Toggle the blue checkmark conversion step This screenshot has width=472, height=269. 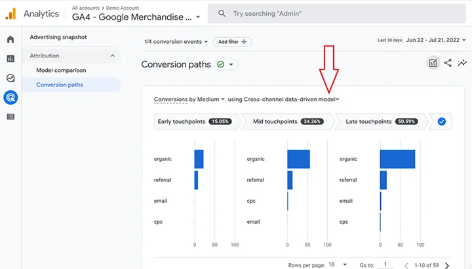[x=442, y=122]
